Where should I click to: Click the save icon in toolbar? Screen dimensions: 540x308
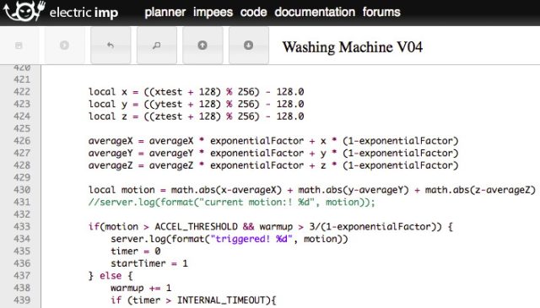19,45
